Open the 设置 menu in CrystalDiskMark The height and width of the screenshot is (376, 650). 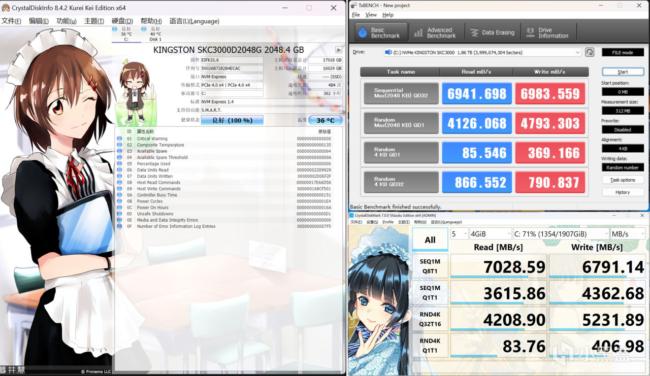tap(372, 222)
